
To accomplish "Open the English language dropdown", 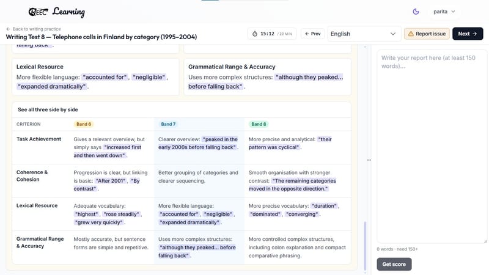I will (x=364, y=34).
